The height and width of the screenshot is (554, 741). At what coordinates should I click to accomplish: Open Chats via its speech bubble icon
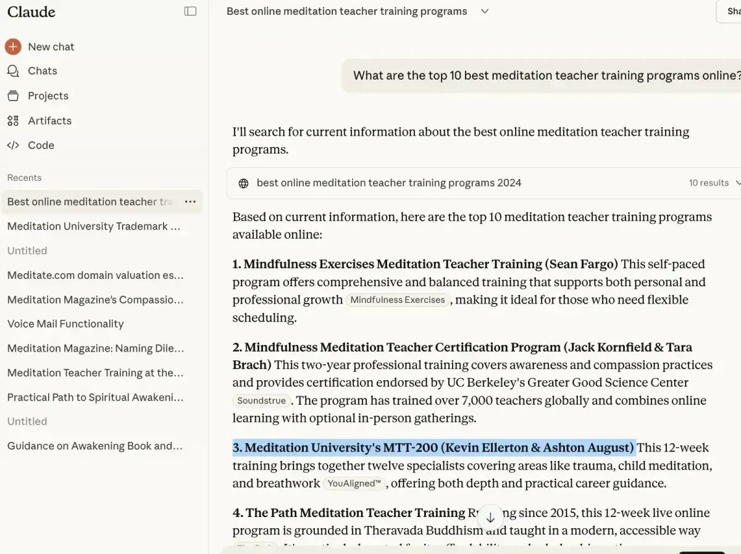coord(13,71)
